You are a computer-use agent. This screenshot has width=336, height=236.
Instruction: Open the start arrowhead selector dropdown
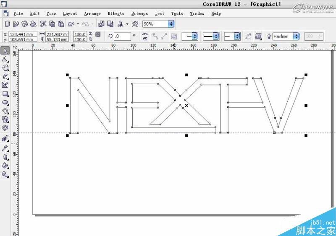pyautogui.click(x=194, y=36)
